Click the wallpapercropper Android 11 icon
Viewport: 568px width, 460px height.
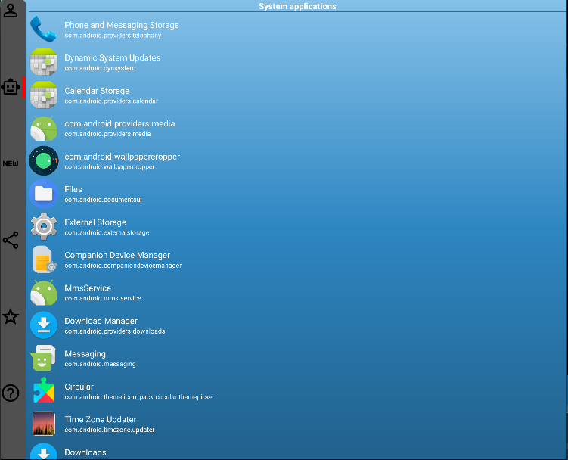[x=43, y=160]
